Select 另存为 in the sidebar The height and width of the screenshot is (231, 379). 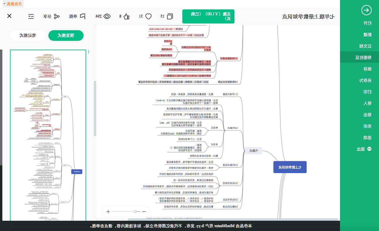[366, 80]
